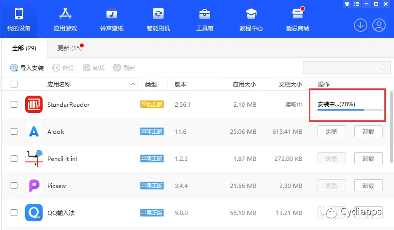The width and height of the screenshot is (394, 230).
Task: Toggle sort arrow on 应用名称 column
Action: (x=133, y=84)
